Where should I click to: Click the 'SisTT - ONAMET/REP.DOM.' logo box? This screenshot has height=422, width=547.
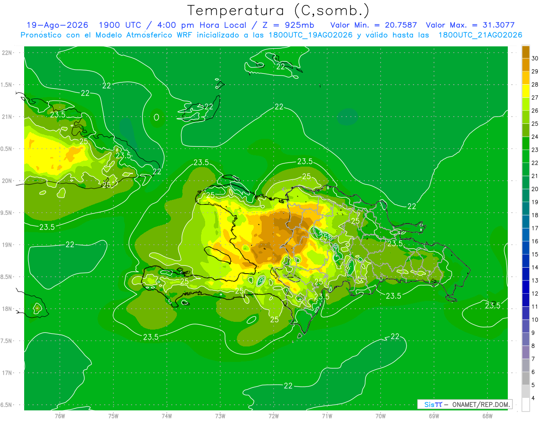tap(464, 404)
